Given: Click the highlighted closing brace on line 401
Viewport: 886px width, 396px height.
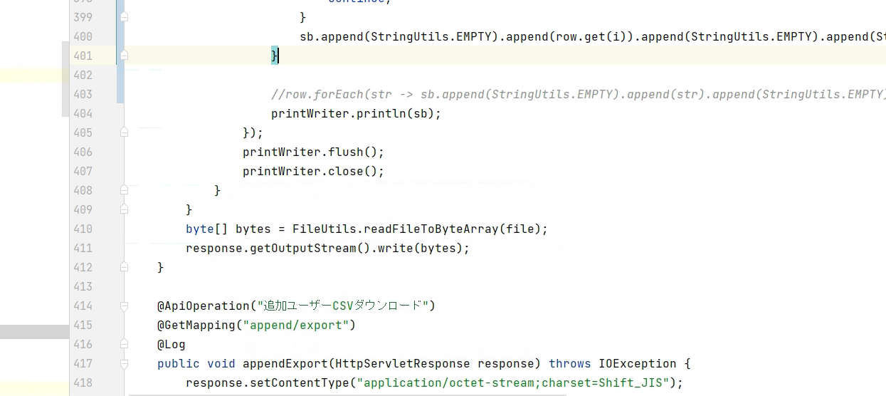Looking at the screenshot, I should pyautogui.click(x=275, y=56).
